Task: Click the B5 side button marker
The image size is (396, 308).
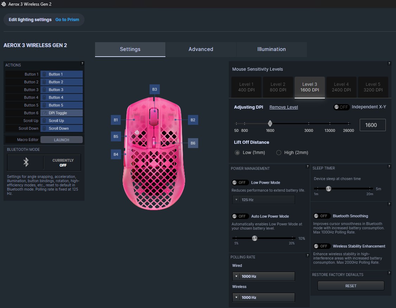Action: [116, 136]
